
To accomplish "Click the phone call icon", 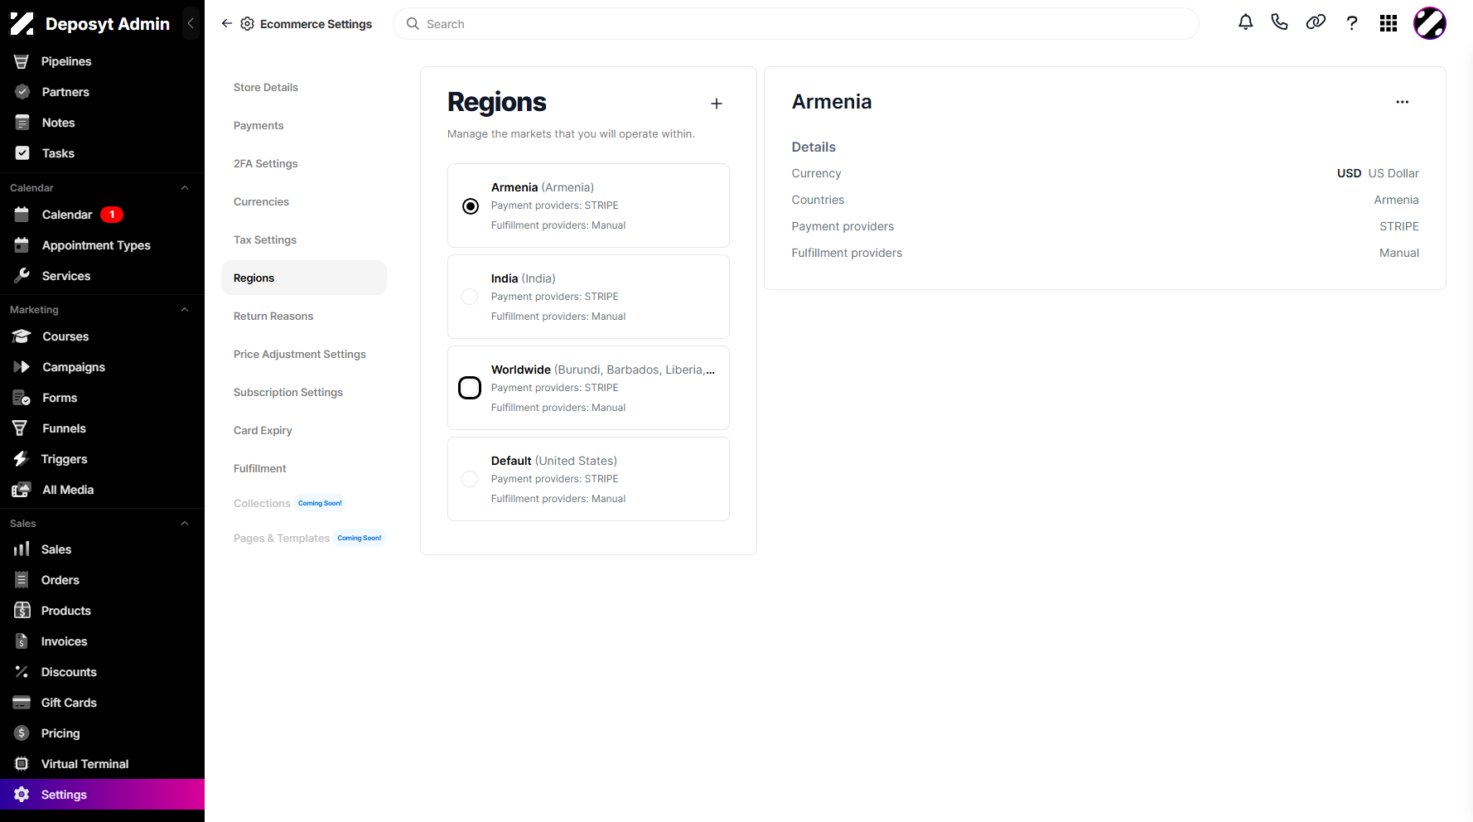I will pos(1279,22).
